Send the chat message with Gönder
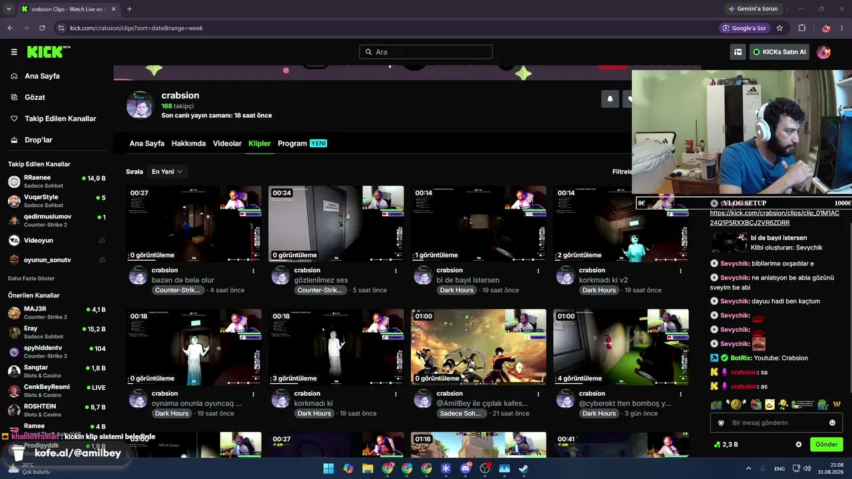The width and height of the screenshot is (852, 479). [826, 444]
